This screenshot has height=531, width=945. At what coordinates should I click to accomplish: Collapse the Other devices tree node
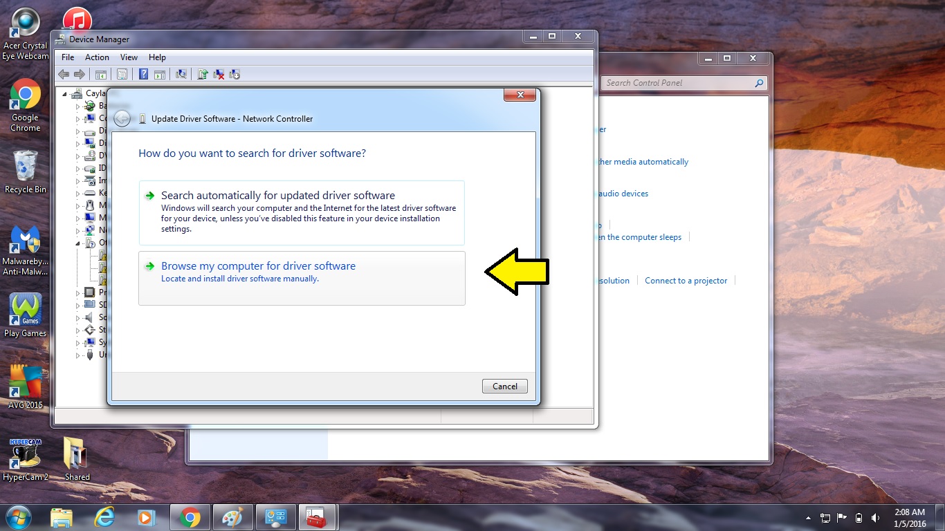[x=78, y=243]
